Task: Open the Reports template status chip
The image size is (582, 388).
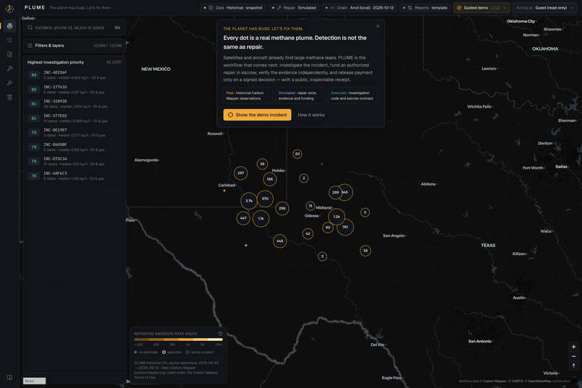Action: tap(426, 8)
